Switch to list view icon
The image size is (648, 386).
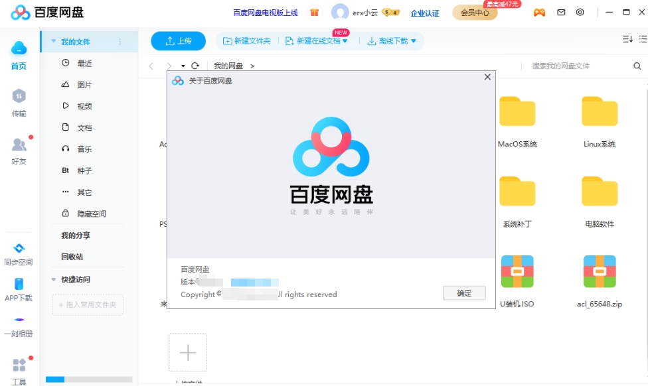point(643,39)
